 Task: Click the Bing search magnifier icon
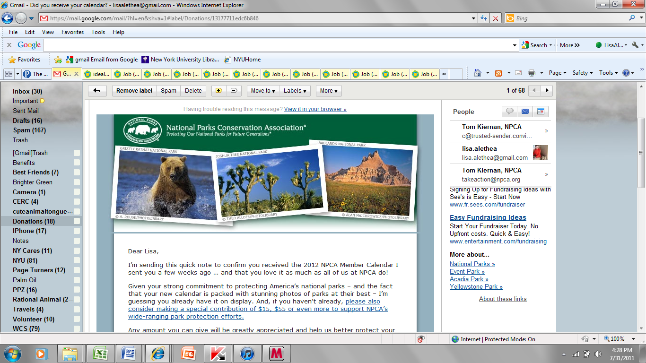632,18
